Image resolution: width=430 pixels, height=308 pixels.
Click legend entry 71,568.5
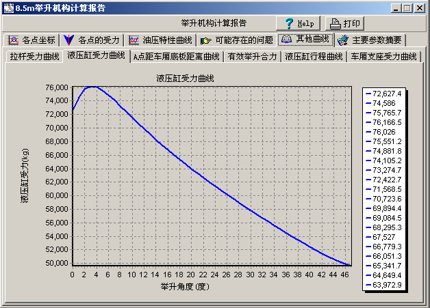(x=383, y=190)
